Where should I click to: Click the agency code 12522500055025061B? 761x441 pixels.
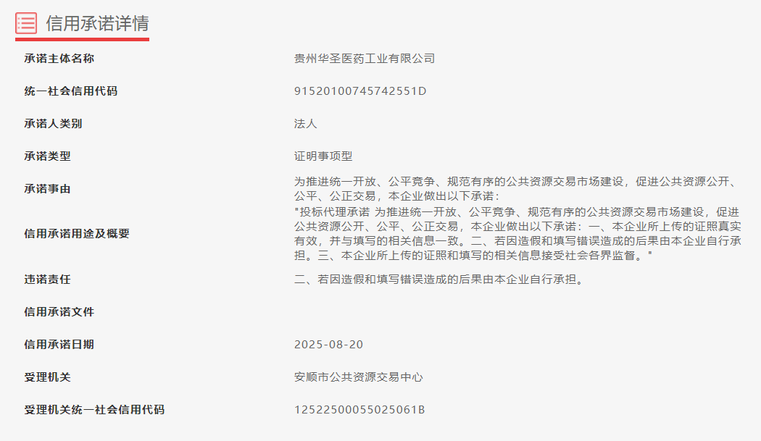coord(359,409)
